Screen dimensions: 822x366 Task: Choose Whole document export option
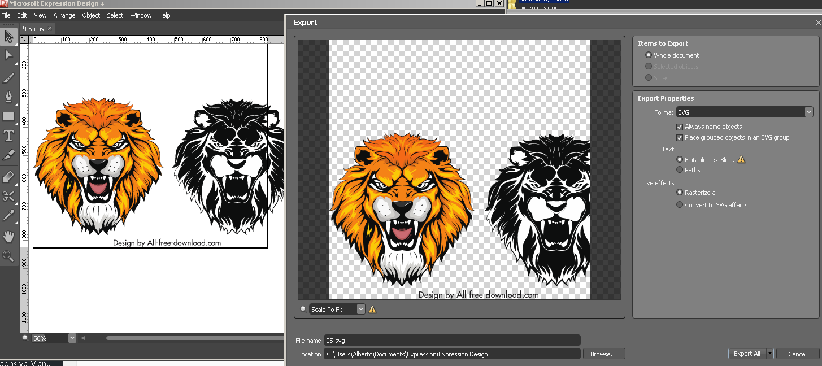click(672, 55)
